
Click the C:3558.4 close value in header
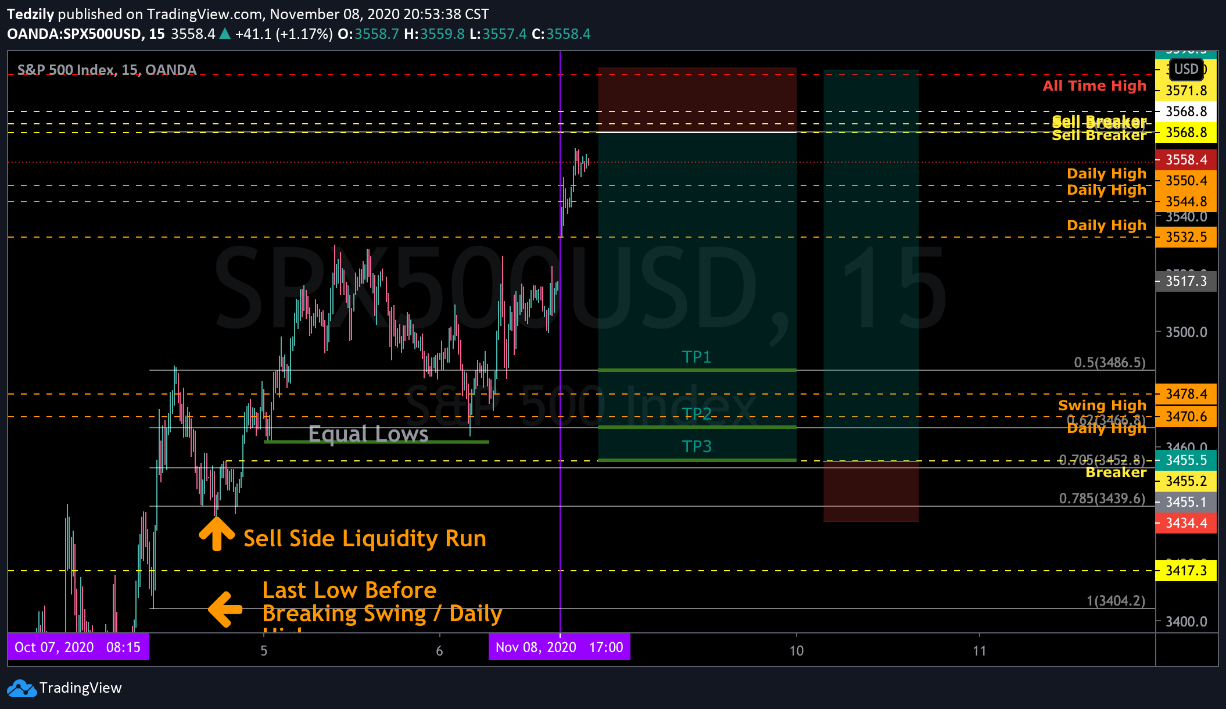[561, 34]
